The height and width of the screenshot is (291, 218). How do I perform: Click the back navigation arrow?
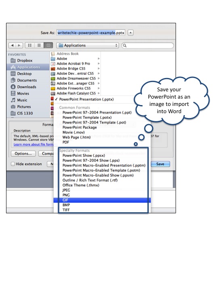pyautogui.click(x=12, y=45)
